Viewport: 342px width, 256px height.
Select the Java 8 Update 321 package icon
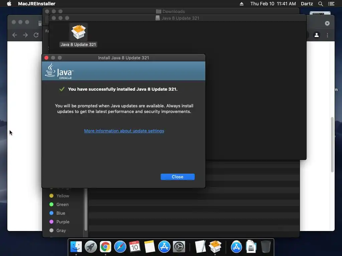click(x=78, y=32)
